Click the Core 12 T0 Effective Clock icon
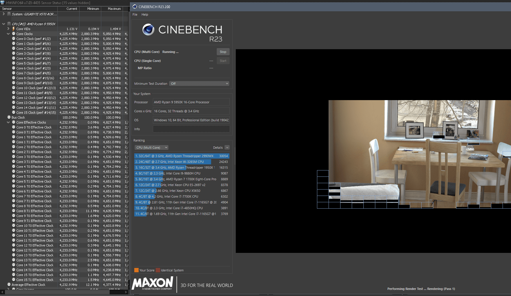Viewport: 511px width, 296px height. click(x=14, y=245)
